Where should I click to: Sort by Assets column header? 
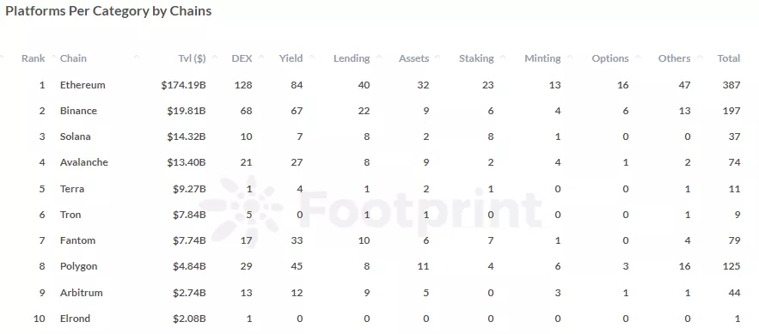point(413,58)
